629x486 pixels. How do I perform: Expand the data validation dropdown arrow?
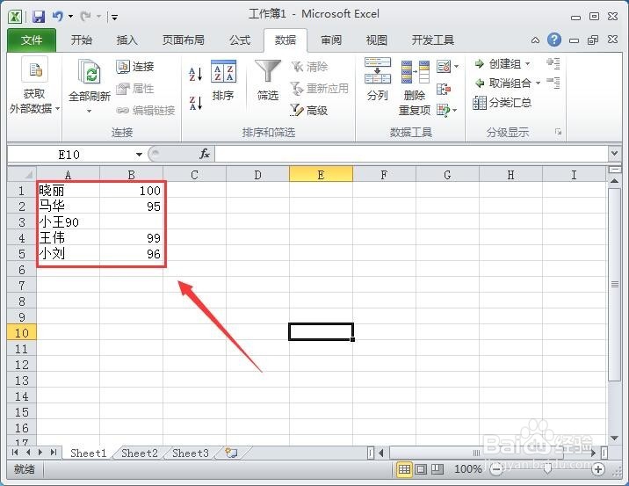pos(456,67)
